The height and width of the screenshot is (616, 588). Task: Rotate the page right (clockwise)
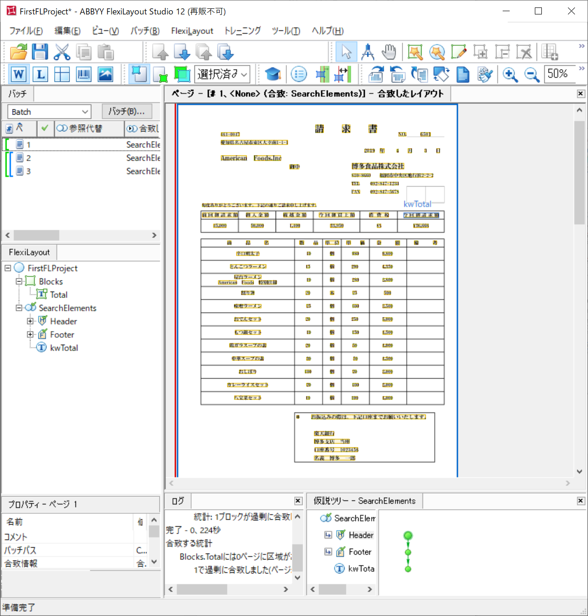pos(376,74)
